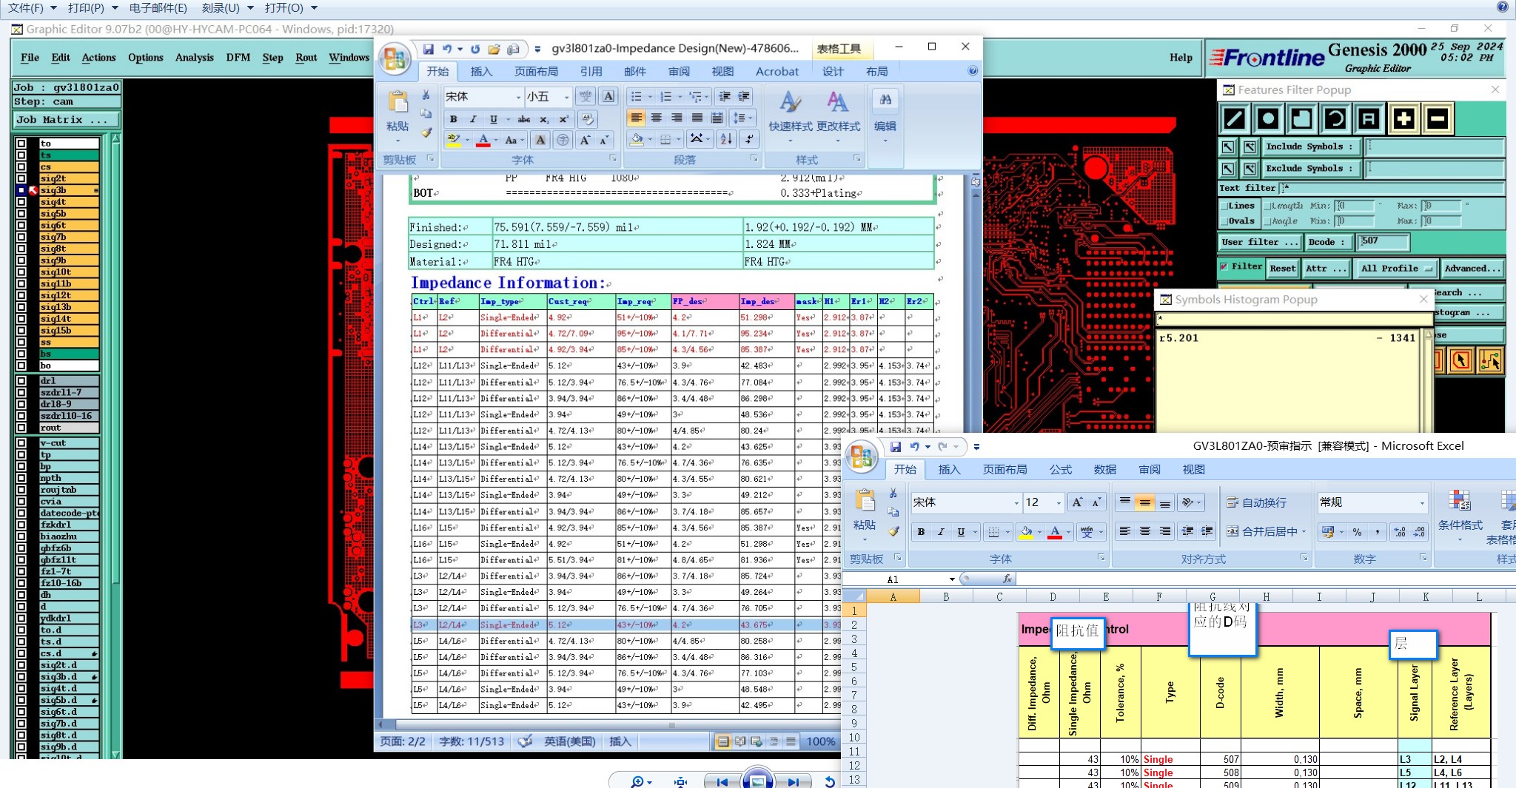Click Underline button in Word ribbon
1516x788 pixels.
(493, 119)
